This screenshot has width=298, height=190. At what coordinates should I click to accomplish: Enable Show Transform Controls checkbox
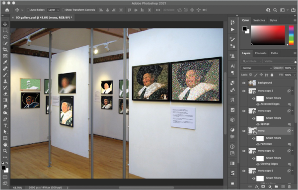pyautogui.click(x=63, y=10)
